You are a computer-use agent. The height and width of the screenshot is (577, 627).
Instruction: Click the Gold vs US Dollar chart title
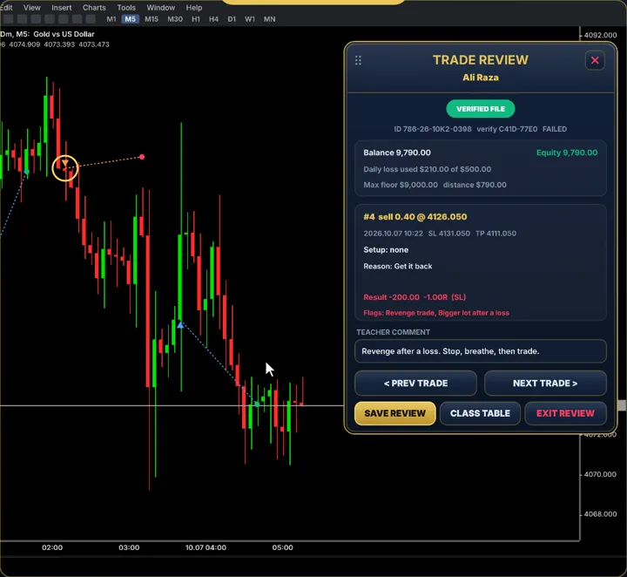[x=64, y=34]
